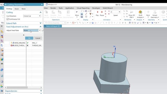This screenshot has height=94, width=167.
Task: Switch to the Strategy tab
Action: coord(9,9)
